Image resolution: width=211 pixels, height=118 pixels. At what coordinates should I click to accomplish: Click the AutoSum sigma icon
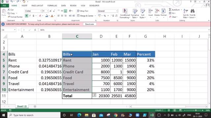click(170, 10)
